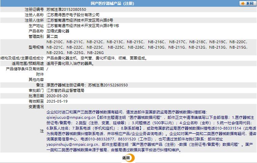The height and width of the screenshot is (163, 257).
Task: Select company name 江苏鹿得医疗电子股份有限公司
Action: pos(73,15)
